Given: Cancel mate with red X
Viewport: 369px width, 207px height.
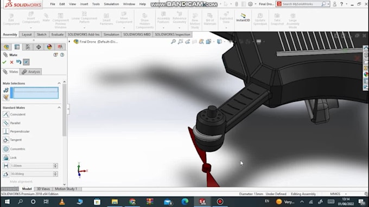Looking at the screenshot, I should click(11, 62).
